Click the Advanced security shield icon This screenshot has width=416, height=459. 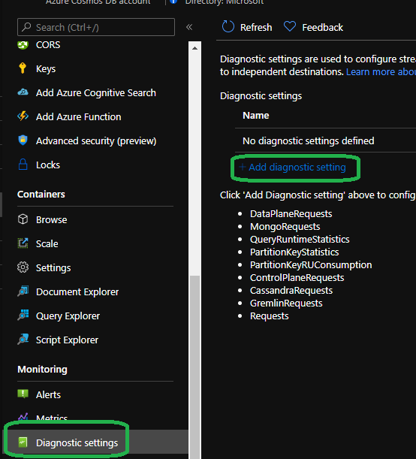coord(23,140)
